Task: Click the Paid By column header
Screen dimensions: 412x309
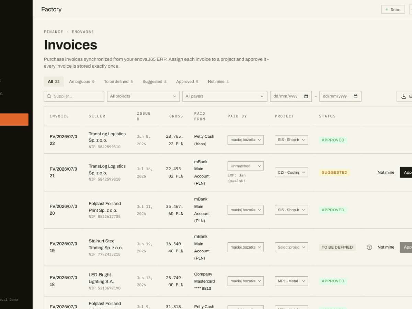Action: (237, 116)
